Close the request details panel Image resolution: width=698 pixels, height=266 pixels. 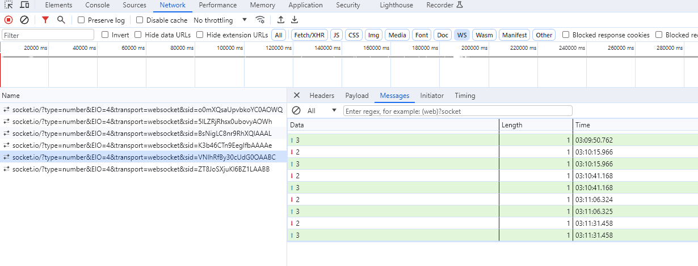click(x=296, y=96)
